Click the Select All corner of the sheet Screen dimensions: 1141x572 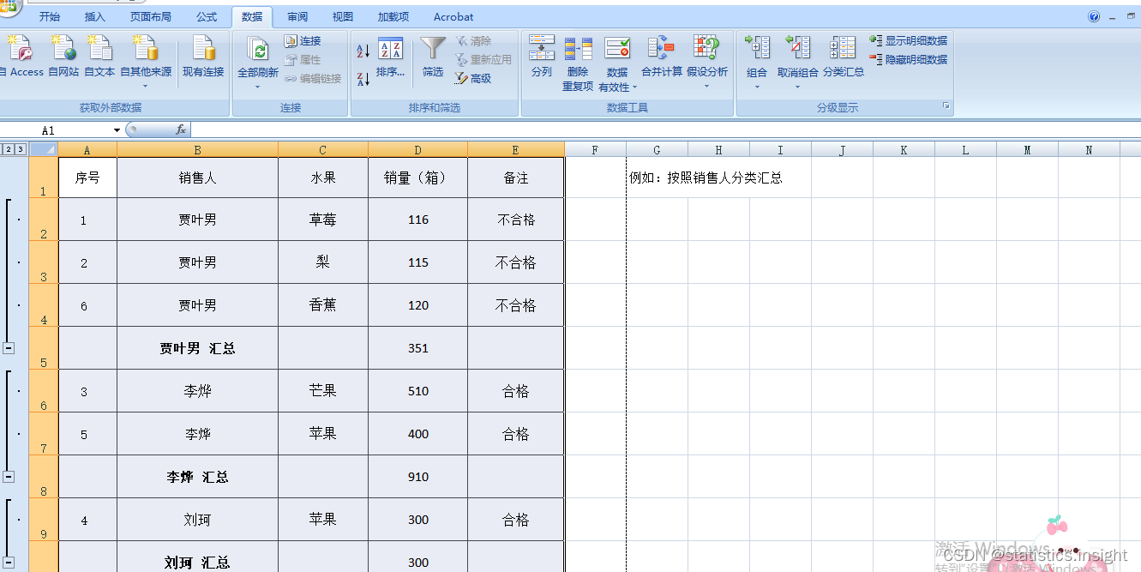[43, 149]
